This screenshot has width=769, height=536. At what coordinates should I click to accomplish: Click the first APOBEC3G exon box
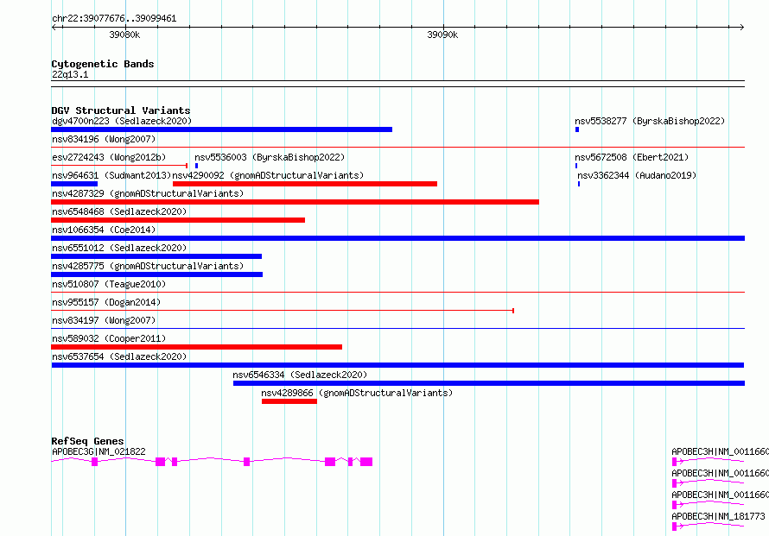[95, 462]
